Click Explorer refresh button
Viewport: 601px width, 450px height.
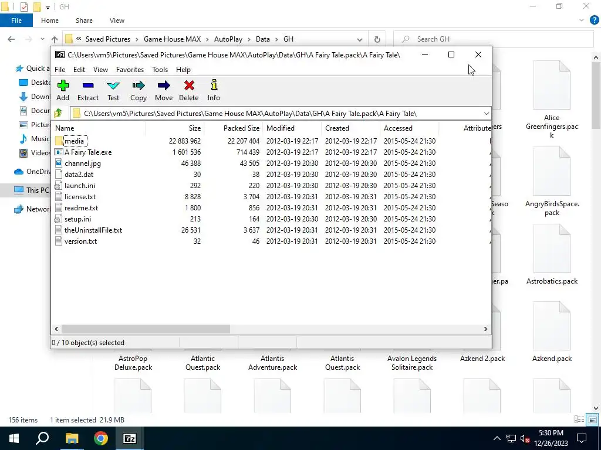(377, 39)
